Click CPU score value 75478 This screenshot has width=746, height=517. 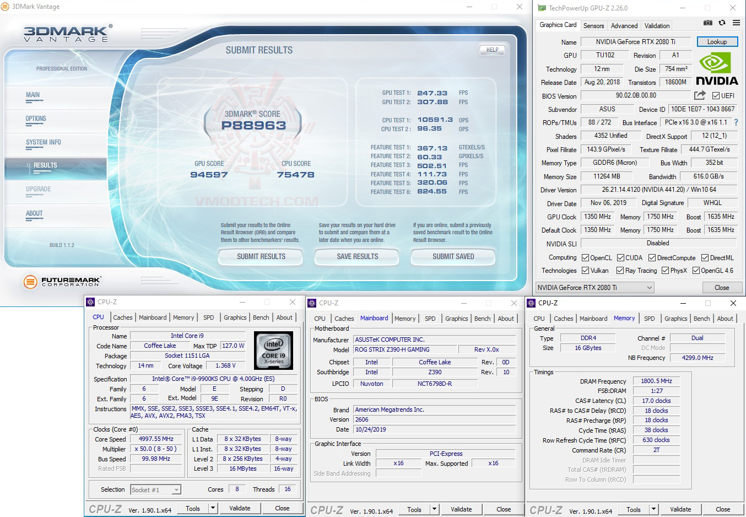point(295,175)
